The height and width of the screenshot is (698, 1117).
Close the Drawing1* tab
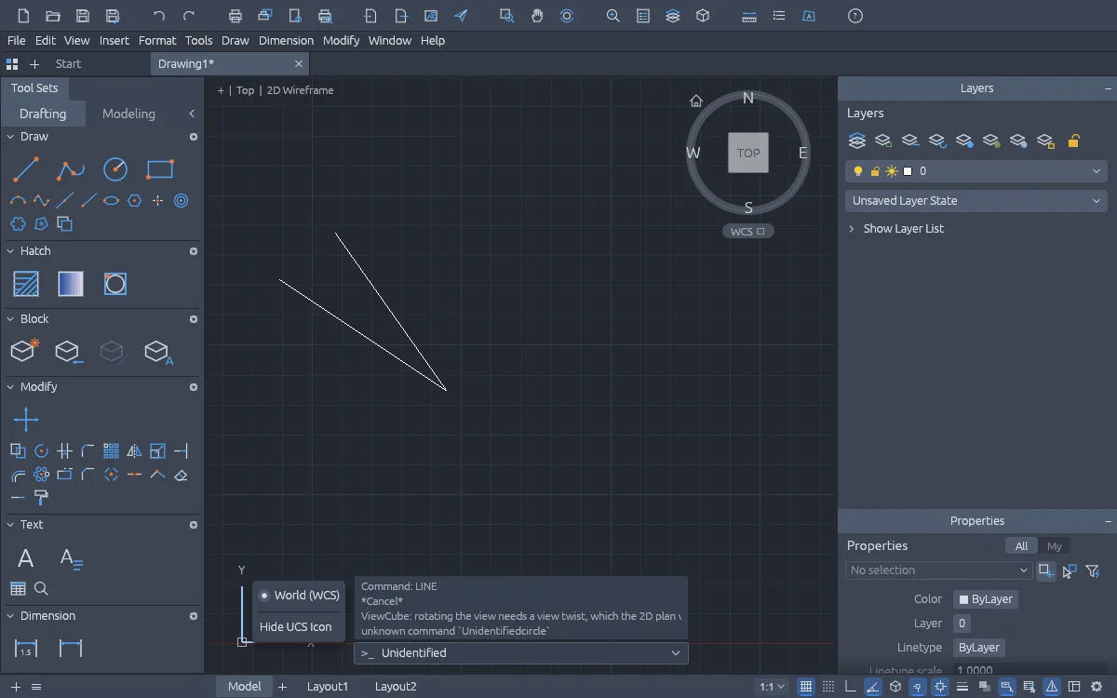(x=299, y=64)
